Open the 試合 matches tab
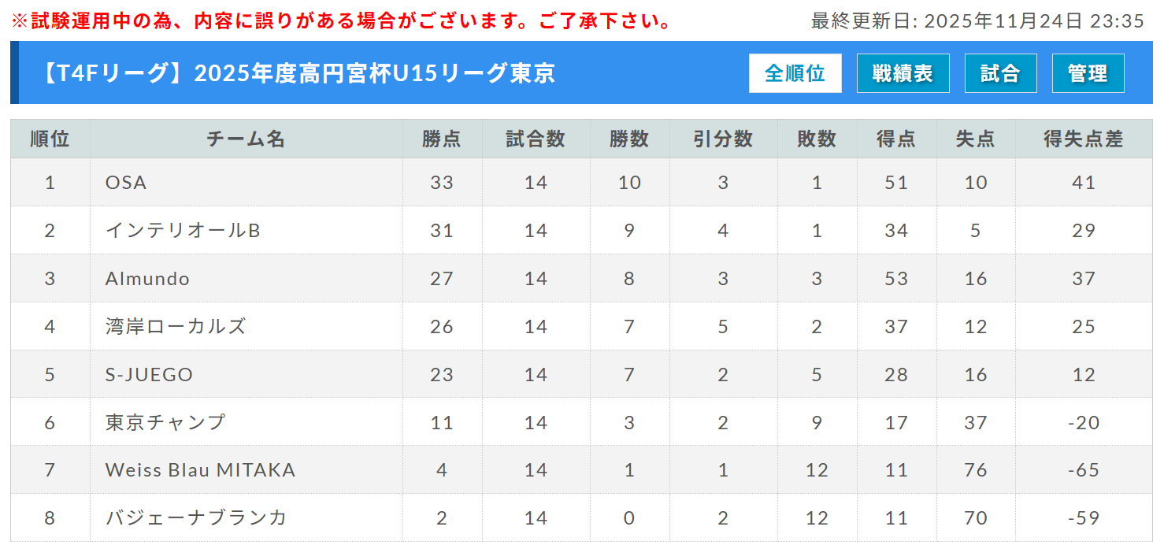Image resolution: width=1164 pixels, height=560 pixels. [1000, 73]
